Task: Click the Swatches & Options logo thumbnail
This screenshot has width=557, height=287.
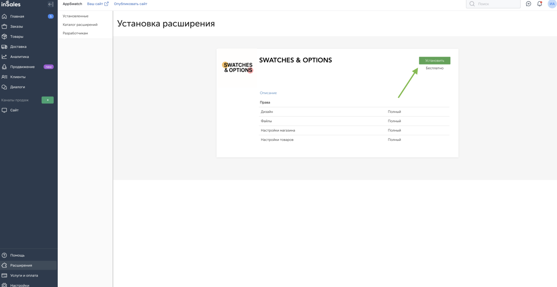Action: pos(238,67)
